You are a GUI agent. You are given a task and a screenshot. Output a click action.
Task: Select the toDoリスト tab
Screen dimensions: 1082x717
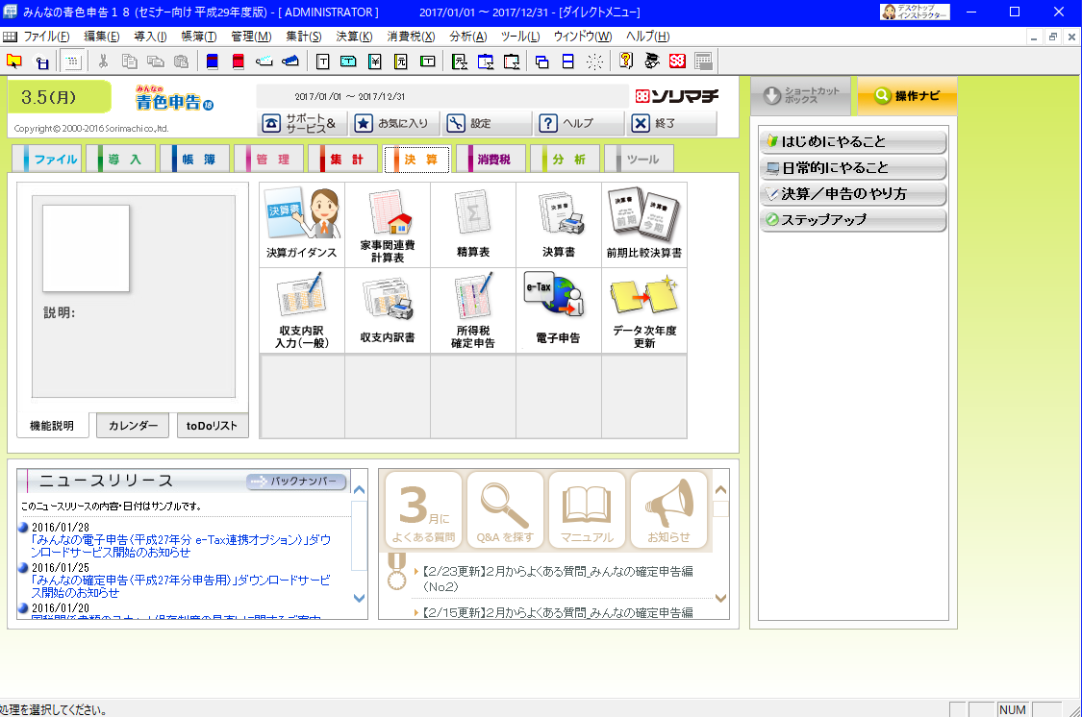[x=212, y=426]
